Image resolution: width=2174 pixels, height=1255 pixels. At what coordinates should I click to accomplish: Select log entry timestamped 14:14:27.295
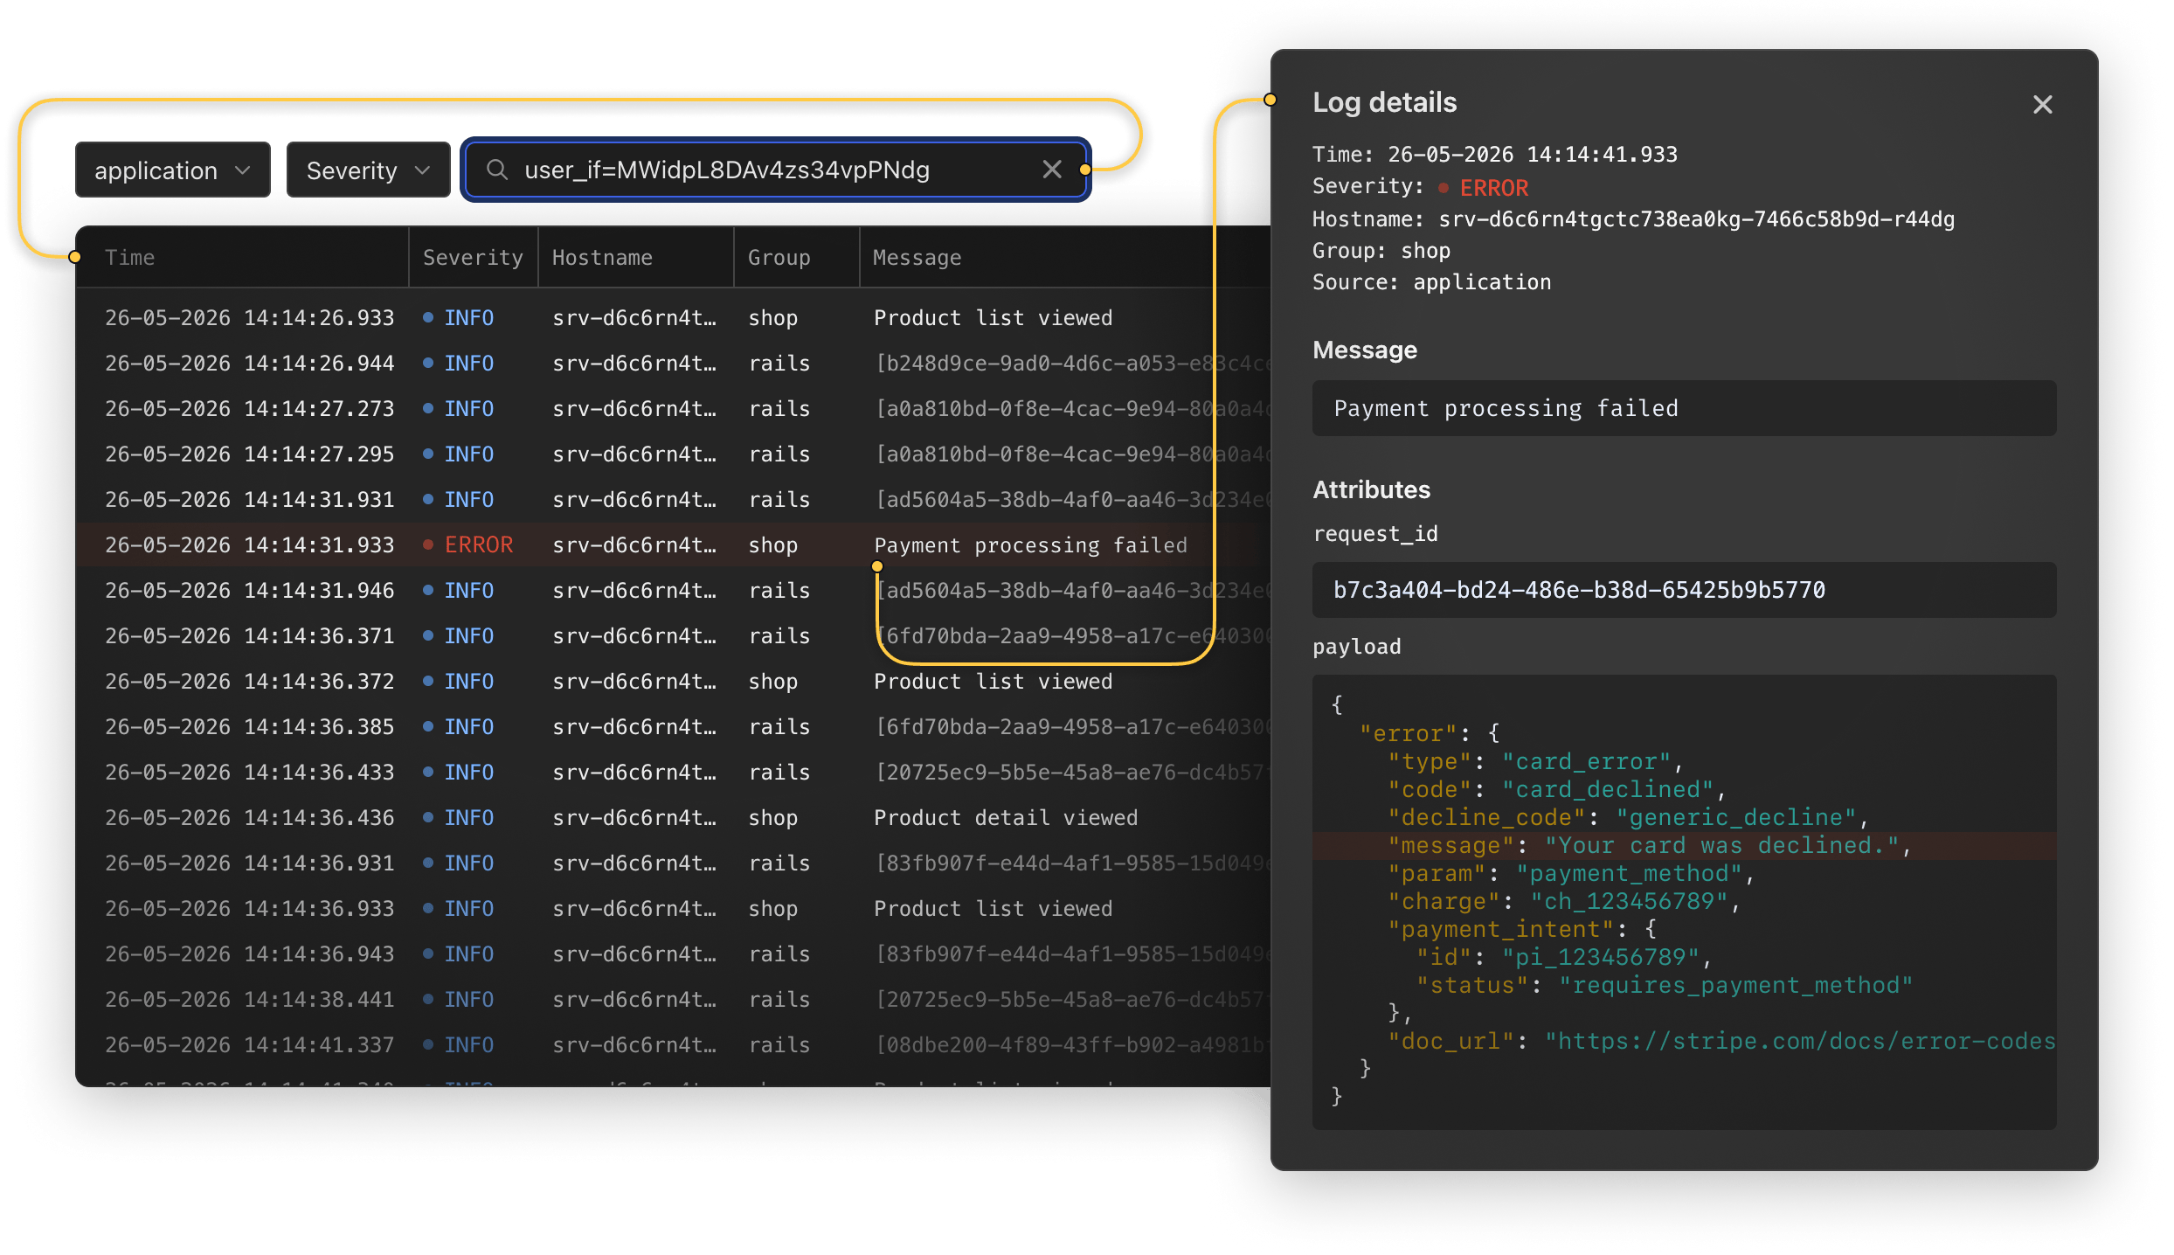click(x=673, y=454)
